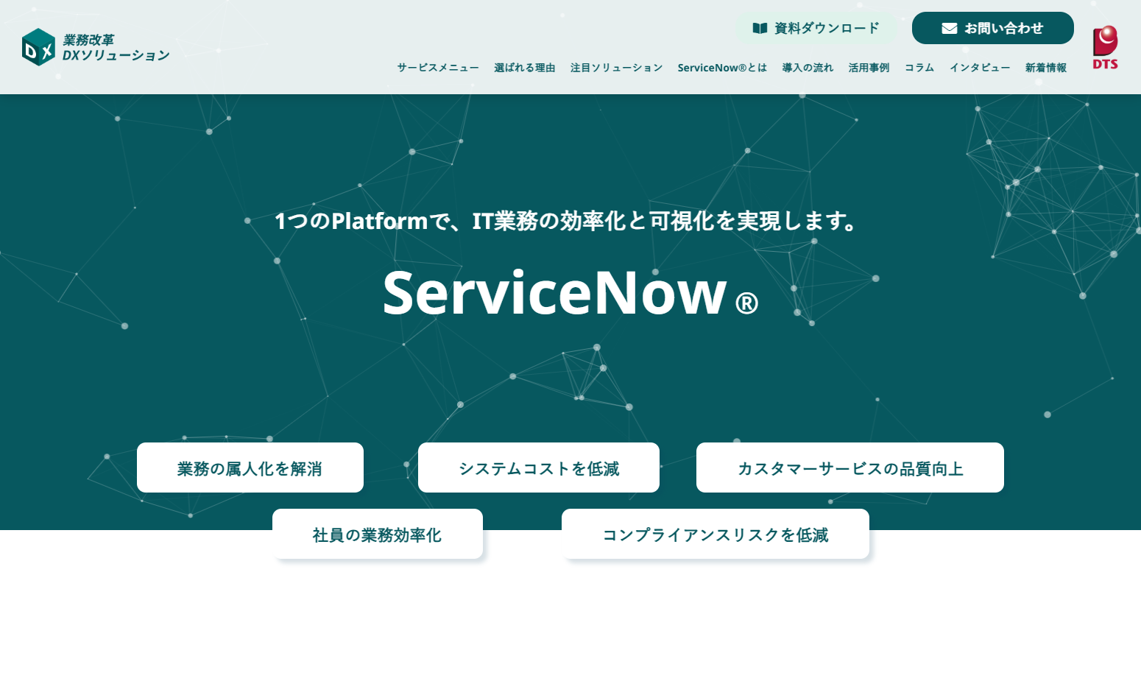Open インタビュー from the top navigation
Screen dimensions: 1141x695
point(980,68)
